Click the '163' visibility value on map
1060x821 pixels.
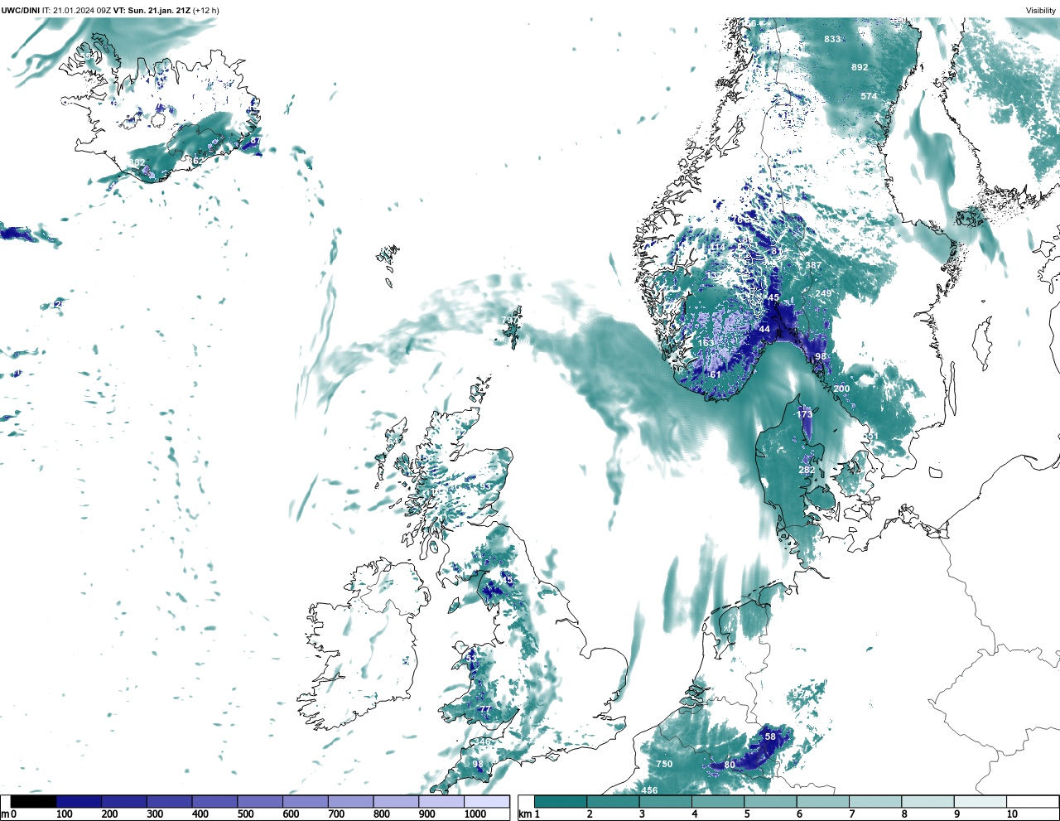(706, 342)
